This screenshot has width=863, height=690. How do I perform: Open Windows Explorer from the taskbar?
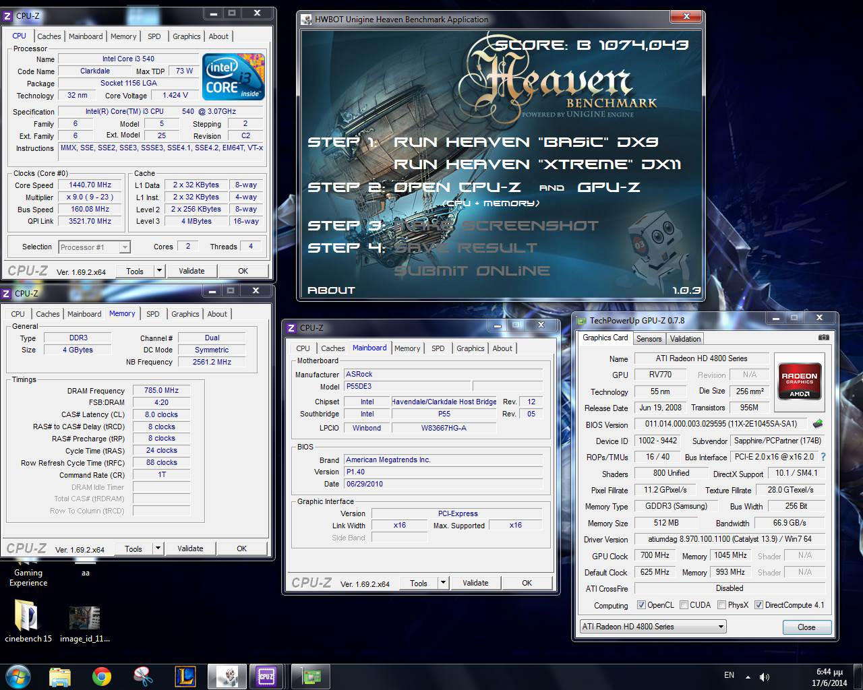[60, 676]
